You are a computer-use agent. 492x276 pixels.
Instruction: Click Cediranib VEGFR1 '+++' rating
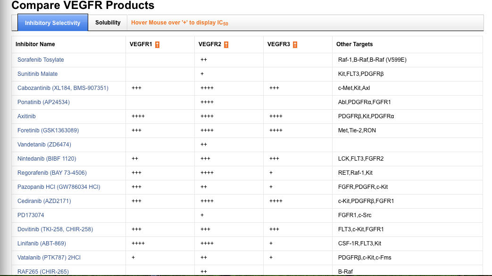[x=136, y=201]
